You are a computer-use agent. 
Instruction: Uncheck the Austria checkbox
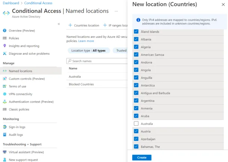click(x=136, y=131)
